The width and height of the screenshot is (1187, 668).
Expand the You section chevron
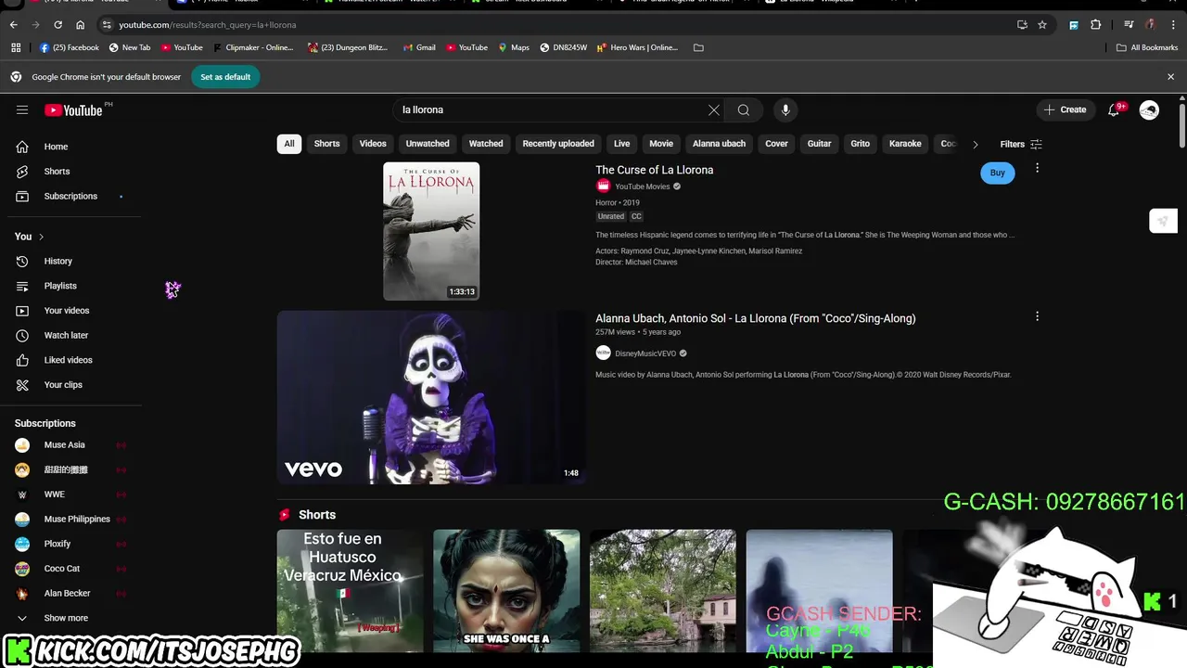click(x=41, y=237)
